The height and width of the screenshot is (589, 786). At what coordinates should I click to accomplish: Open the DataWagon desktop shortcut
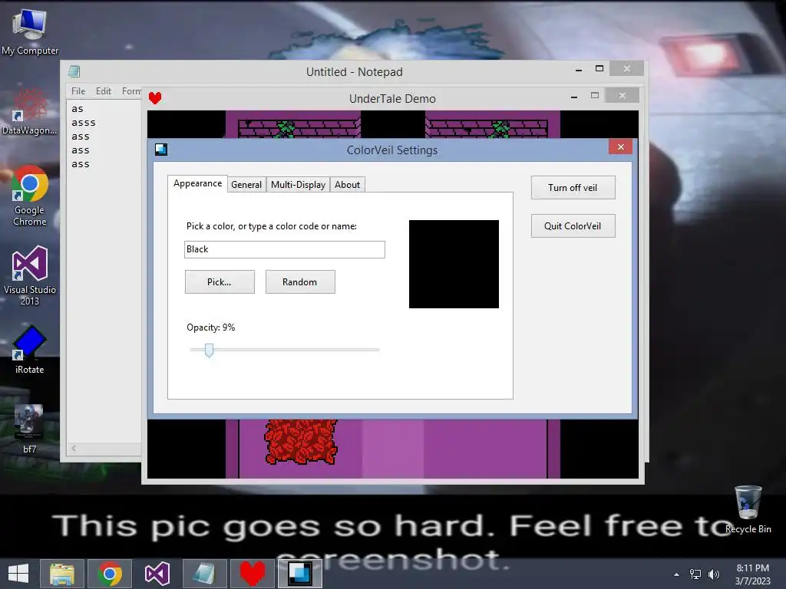pyautogui.click(x=30, y=111)
